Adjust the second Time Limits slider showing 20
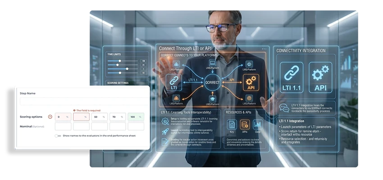Viewport: 383px width, 180px height. 118,65
